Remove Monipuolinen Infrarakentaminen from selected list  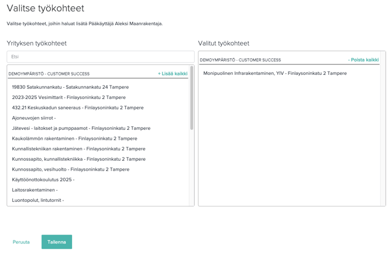tap(275, 73)
